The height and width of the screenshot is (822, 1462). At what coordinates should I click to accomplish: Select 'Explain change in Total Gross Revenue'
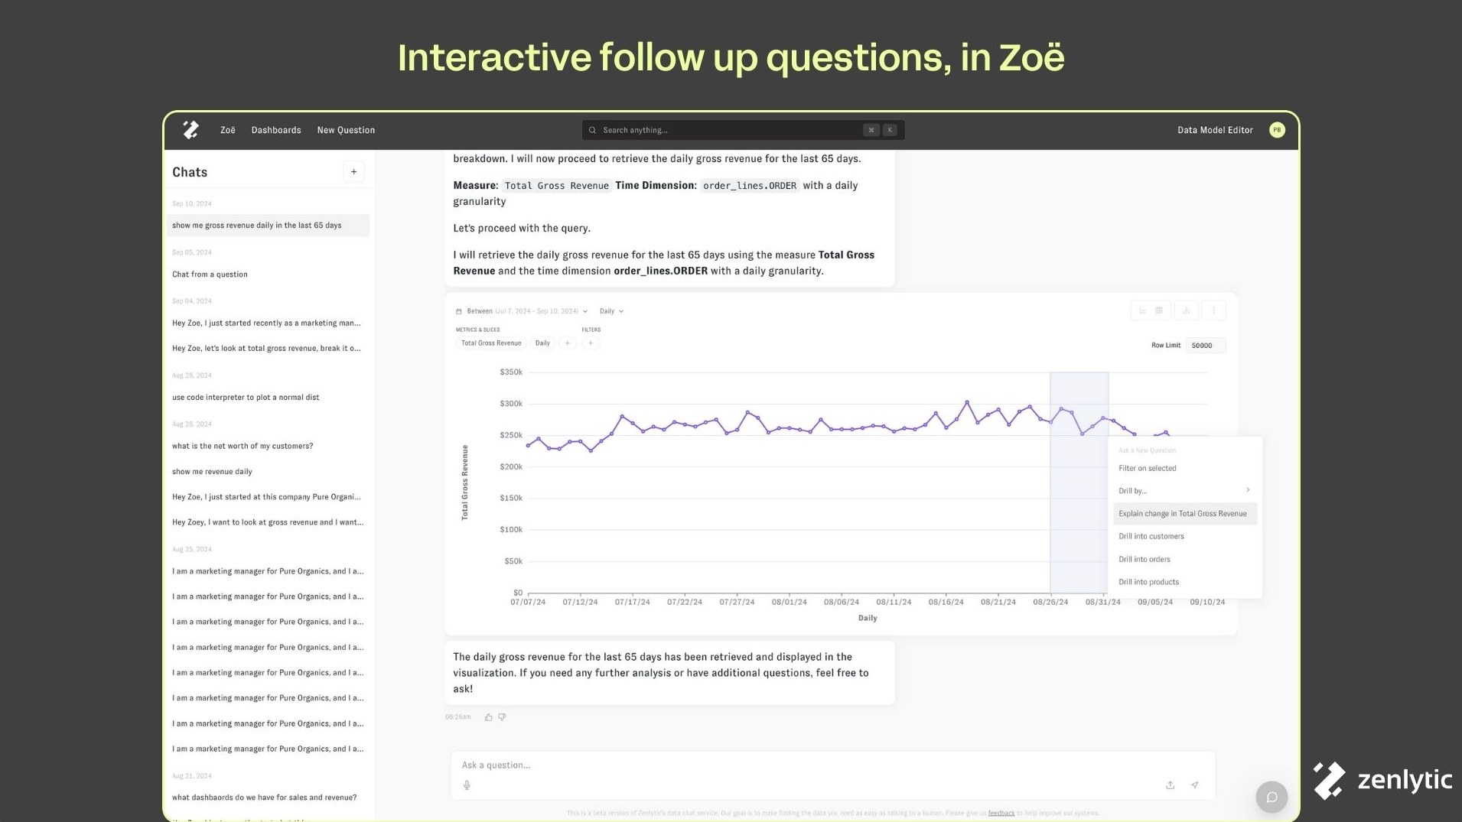click(1183, 514)
